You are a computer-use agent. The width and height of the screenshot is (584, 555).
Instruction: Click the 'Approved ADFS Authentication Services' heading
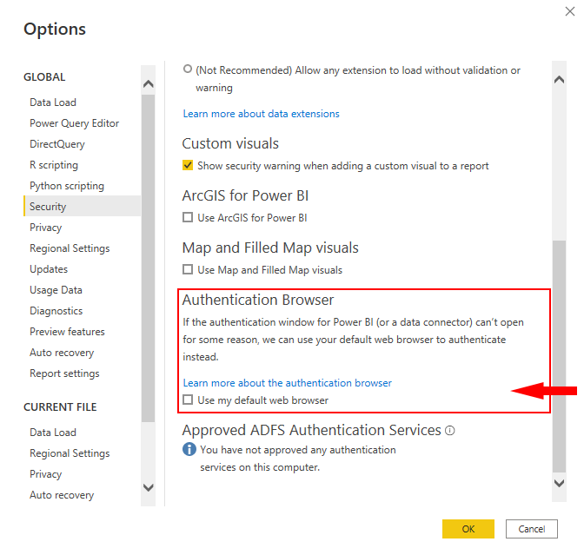coord(311,430)
